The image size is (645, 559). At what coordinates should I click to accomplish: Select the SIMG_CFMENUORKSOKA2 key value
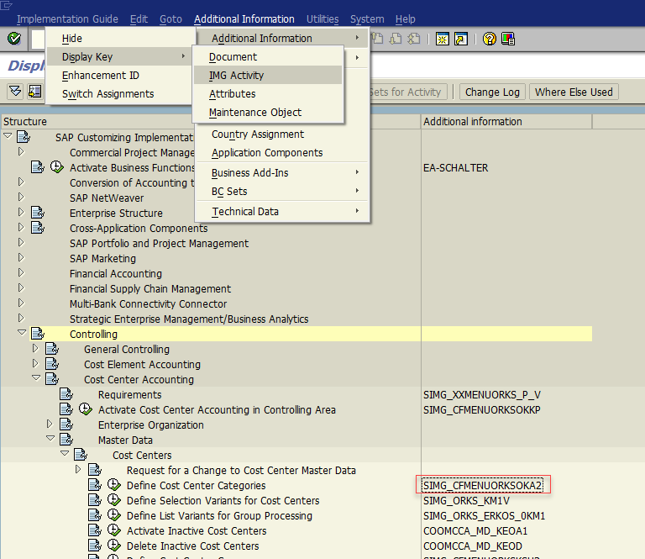coord(483,485)
